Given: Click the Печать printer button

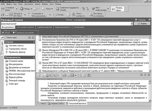Looking at the screenshot, I should click(59, 15).
